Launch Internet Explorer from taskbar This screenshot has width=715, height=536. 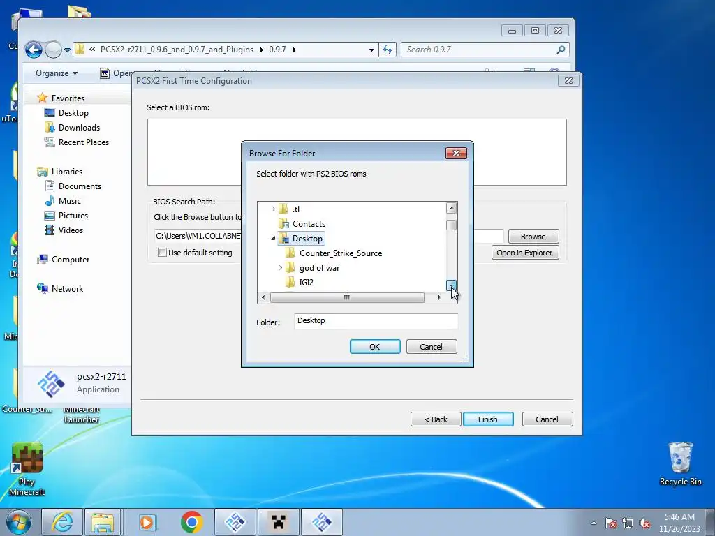click(62, 522)
